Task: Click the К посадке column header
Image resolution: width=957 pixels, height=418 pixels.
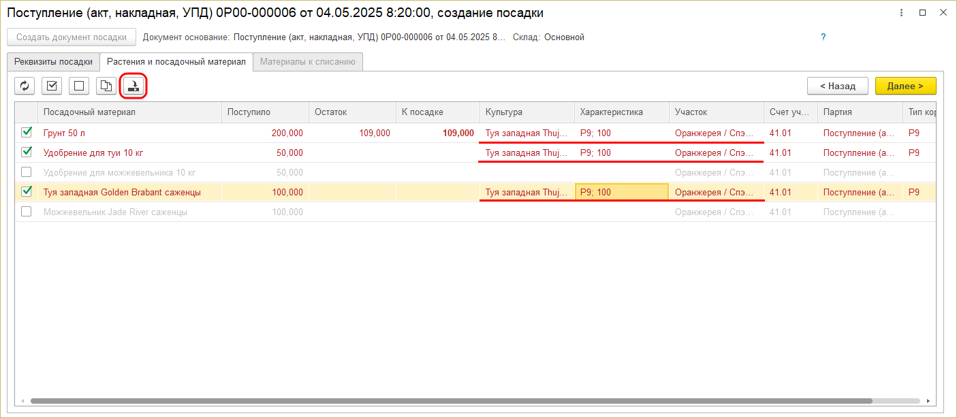Action: [x=438, y=112]
